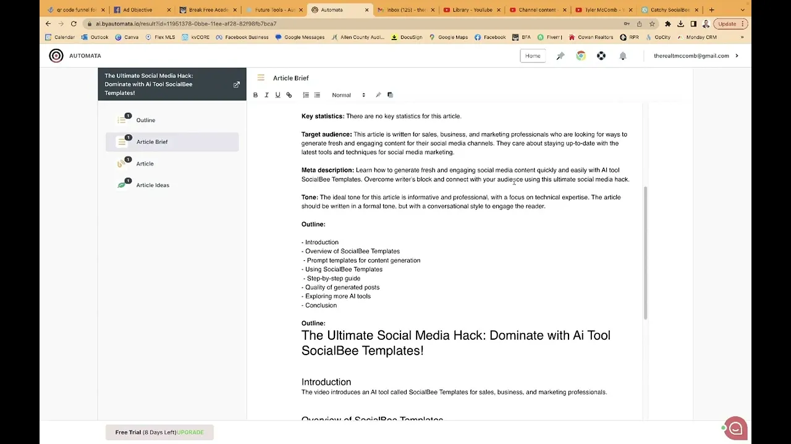The height and width of the screenshot is (444, 791).
Task: Click the address bar URL
Action: [186, 23]
